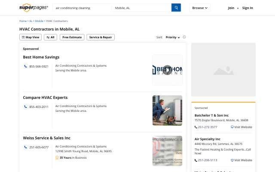
Task: Click the Join link
Action: (231, 8)
